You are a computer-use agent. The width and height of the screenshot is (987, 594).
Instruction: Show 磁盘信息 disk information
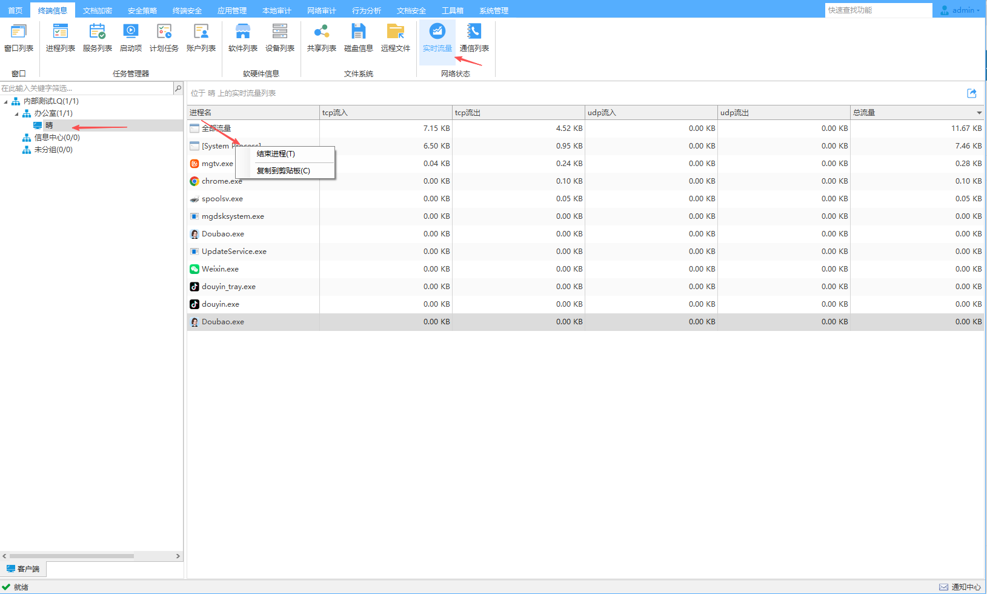click(358, 38)
